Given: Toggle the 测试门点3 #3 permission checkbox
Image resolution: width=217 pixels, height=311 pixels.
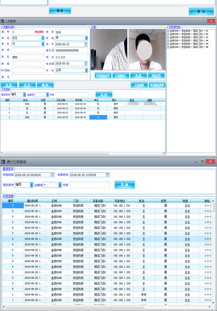Looking at the screenshot, I should (168, 37).
